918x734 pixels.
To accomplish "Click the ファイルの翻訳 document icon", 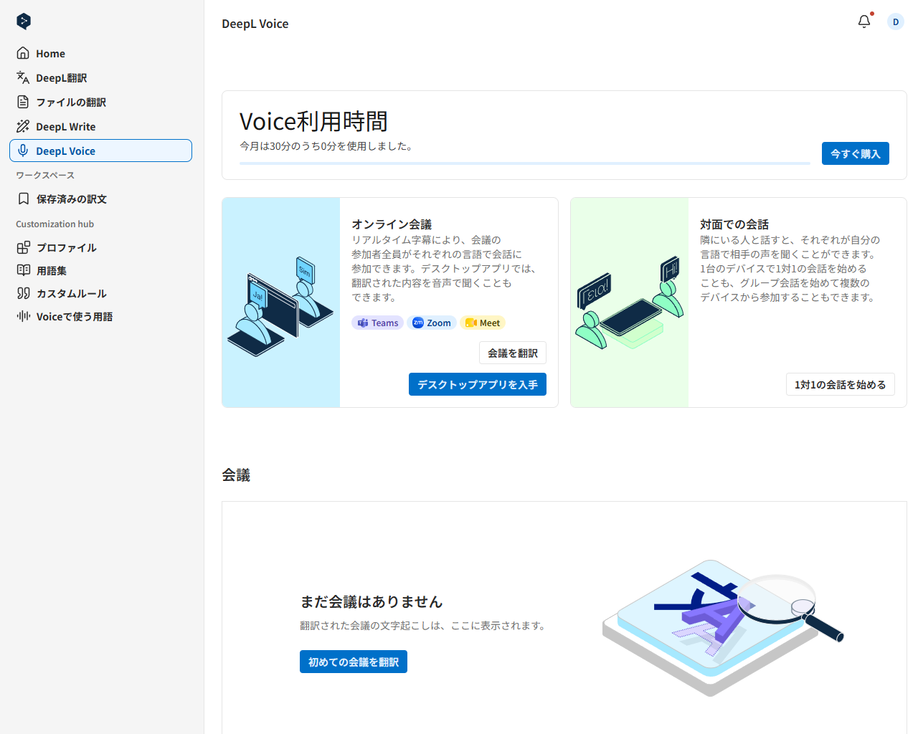I will (23, 102).
